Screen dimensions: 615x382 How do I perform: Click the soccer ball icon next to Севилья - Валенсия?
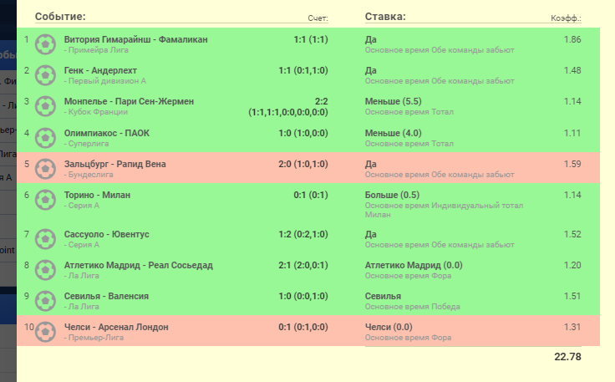coord(45,301)
